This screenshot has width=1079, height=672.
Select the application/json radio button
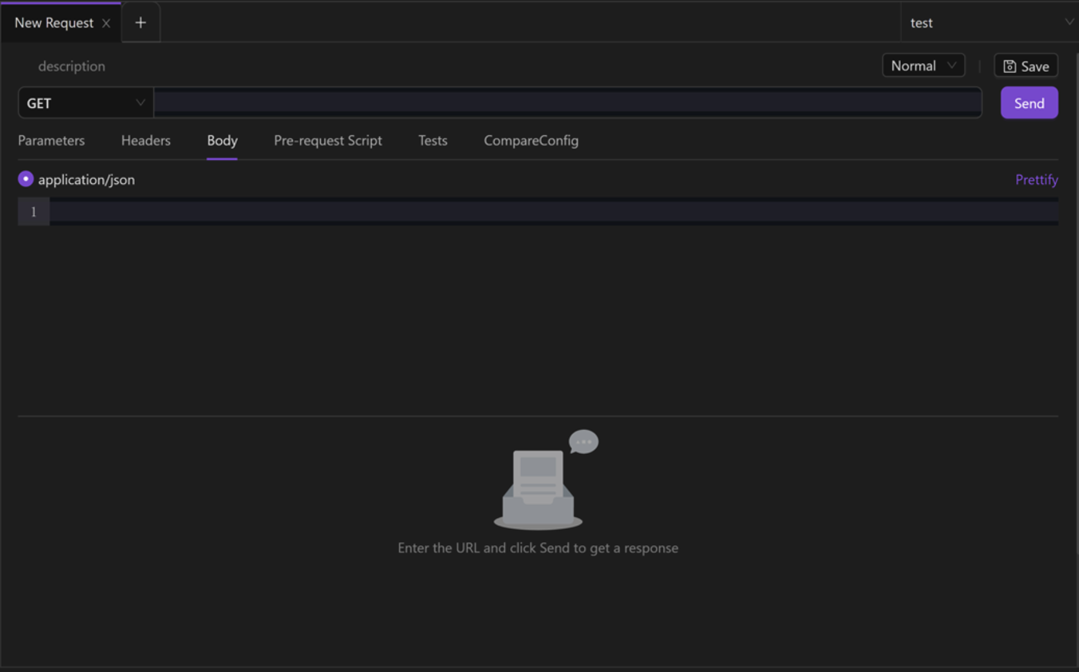[x=26, y=179]
